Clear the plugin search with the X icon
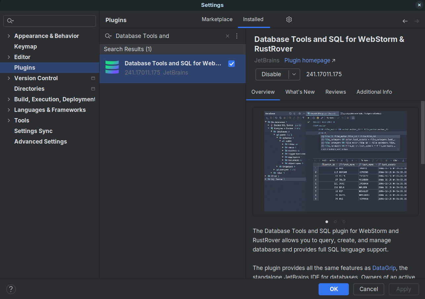Viewport: 425px width, 299px height. (x=228, y=36)
